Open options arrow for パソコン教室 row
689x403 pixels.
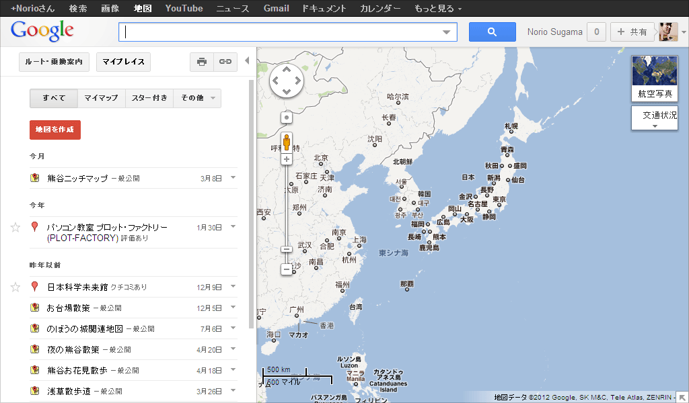pos(233,227)
